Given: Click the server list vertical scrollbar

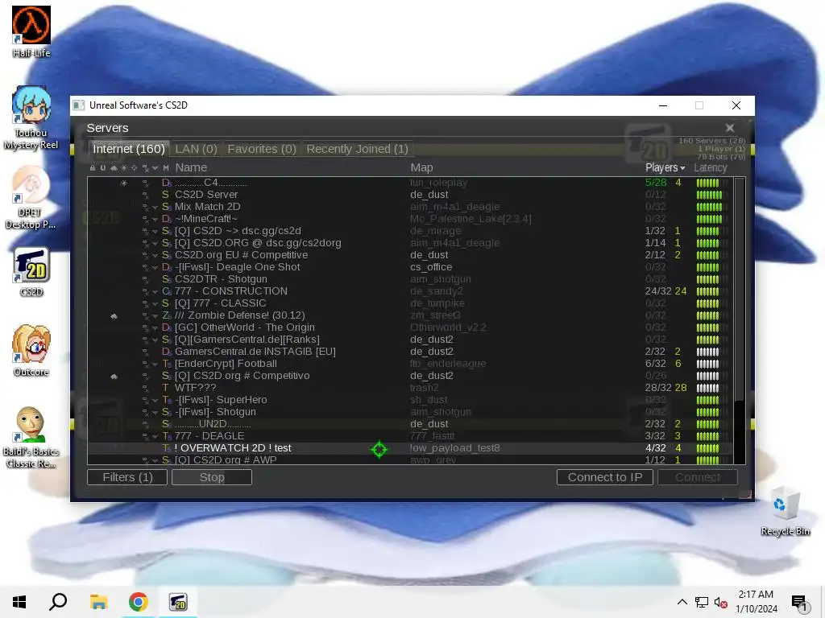Looking at the screenshot, I should pyautogui.click(x=740, y=289).
